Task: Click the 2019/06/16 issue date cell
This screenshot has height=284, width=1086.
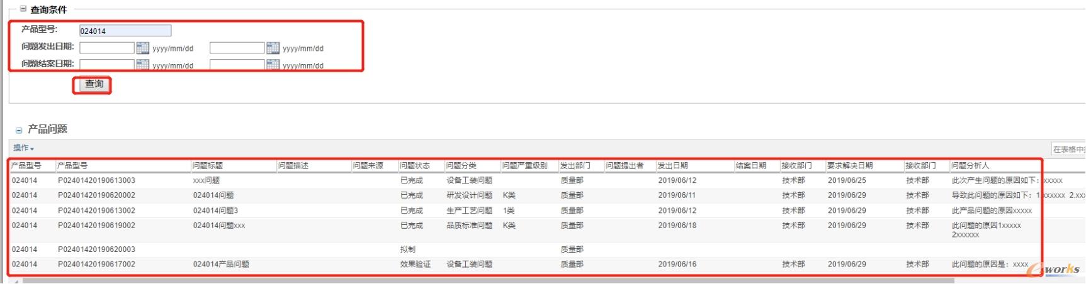Action: point(677,265)
